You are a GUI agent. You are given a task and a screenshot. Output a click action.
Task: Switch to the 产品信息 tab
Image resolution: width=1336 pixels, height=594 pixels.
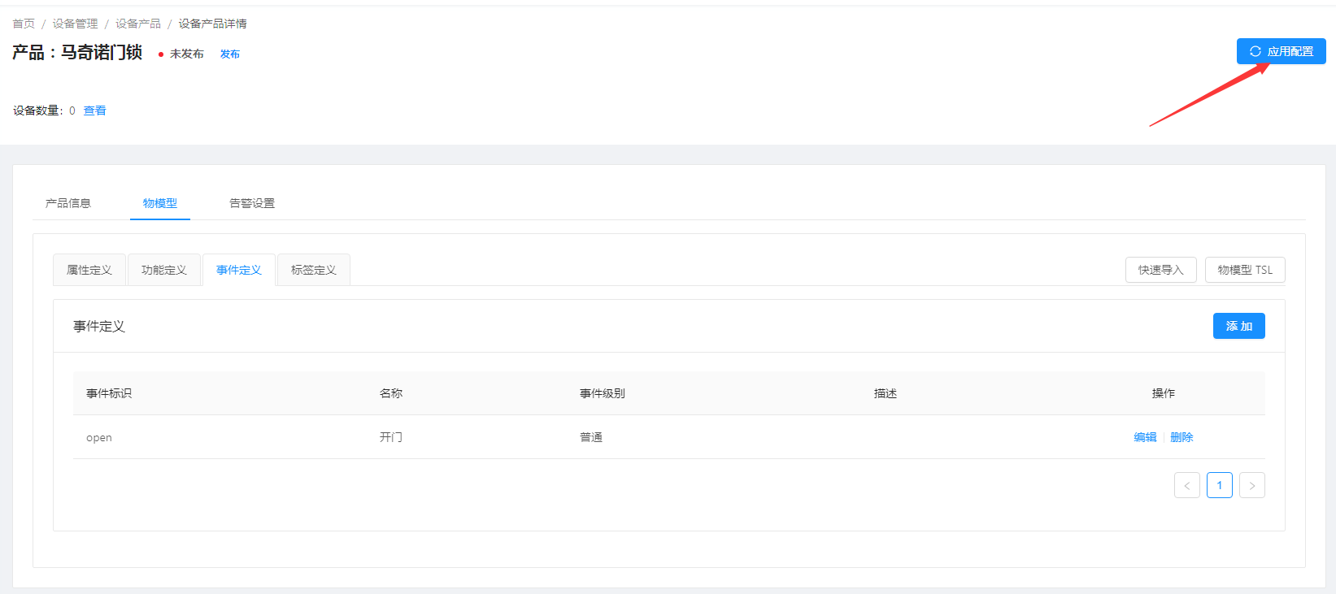coord(68,203)
